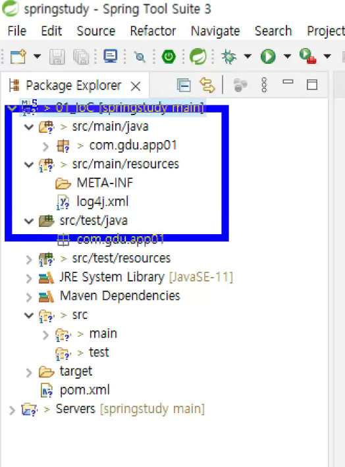Open the Refactor menu

(153, 31)
